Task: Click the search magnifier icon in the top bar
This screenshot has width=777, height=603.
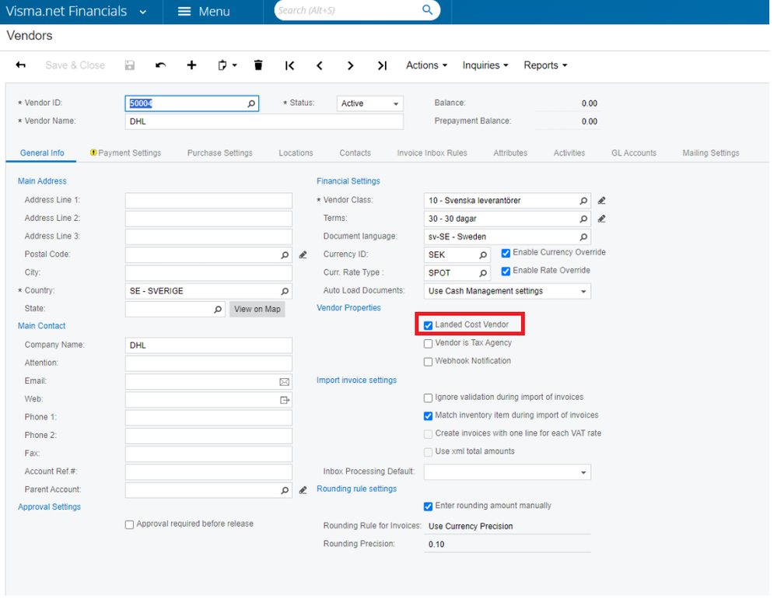Action: pos(427,10)
